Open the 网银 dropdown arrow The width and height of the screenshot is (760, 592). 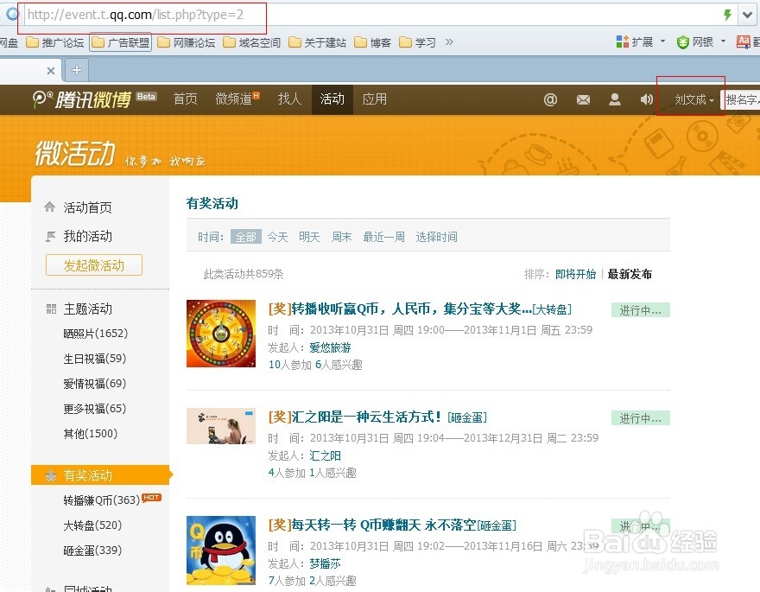click(x=723, y=41)
